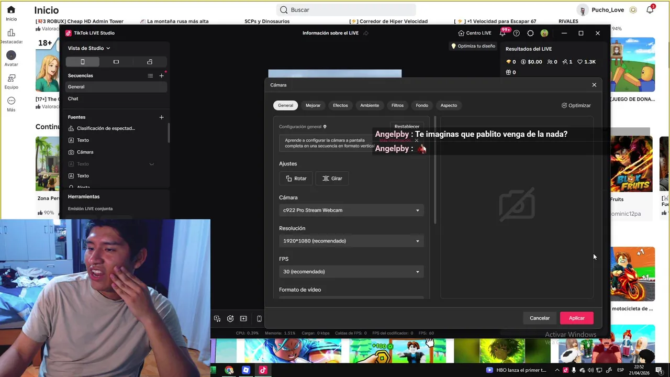Open the notifications bell with 99+ badge

click(x=503, y=33)
